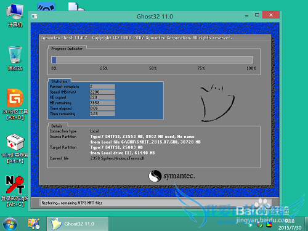Click the Ghost32 11.0 window title text
Viewport: 308px width, 231px height.
[155, 16]
